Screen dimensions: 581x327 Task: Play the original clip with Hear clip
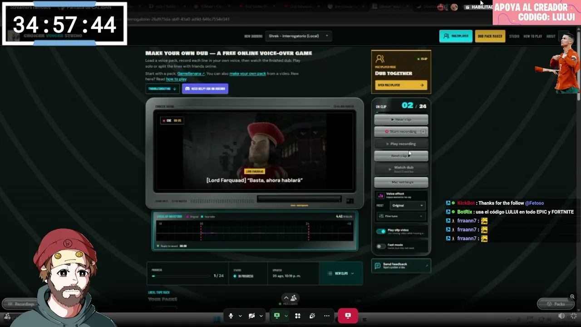401,119
